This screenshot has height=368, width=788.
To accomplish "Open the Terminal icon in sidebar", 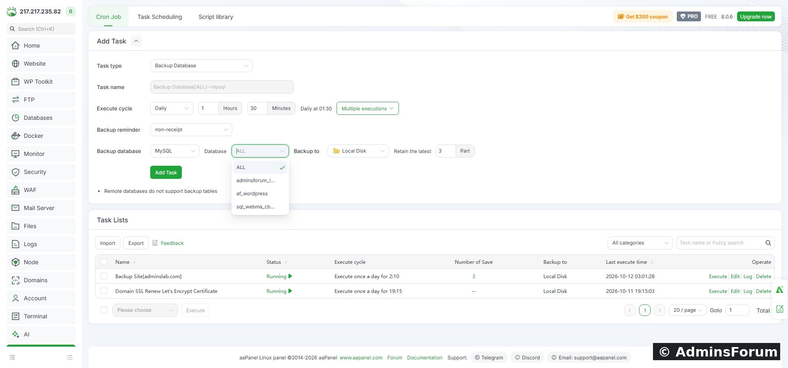I will [16, 316].
